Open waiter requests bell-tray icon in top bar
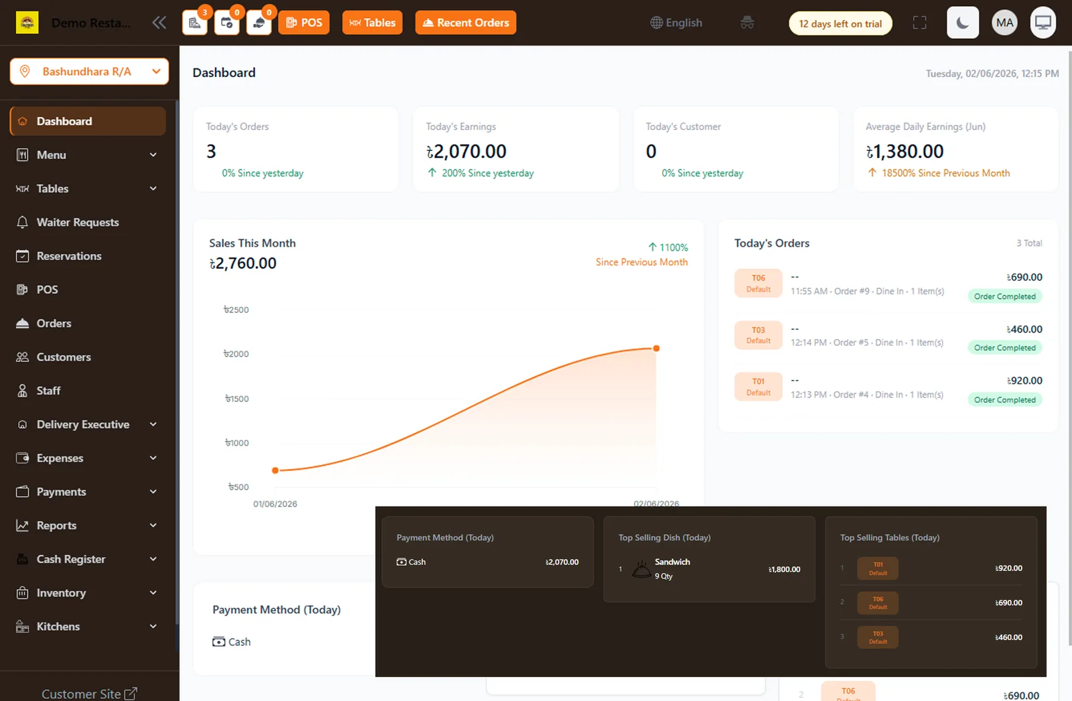 pyautogui.click(x=259, y=23)
